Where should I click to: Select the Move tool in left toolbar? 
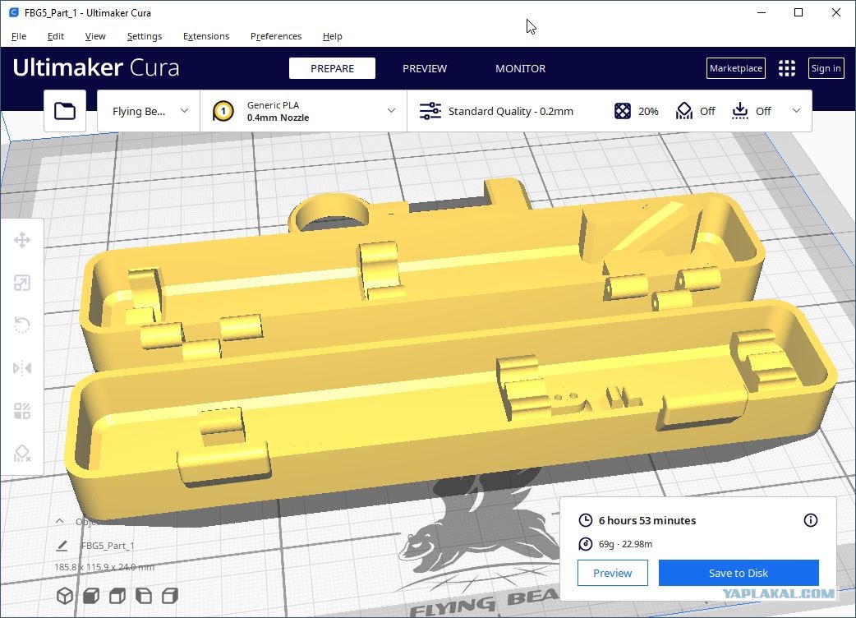coord(22,240)
